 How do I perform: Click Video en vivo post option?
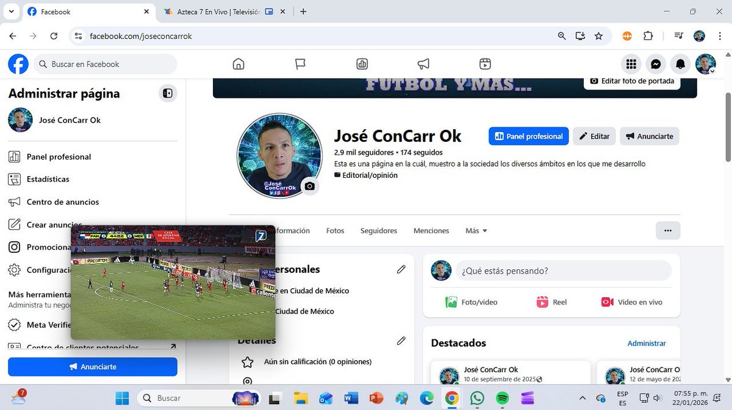click(x=632, y=302)
